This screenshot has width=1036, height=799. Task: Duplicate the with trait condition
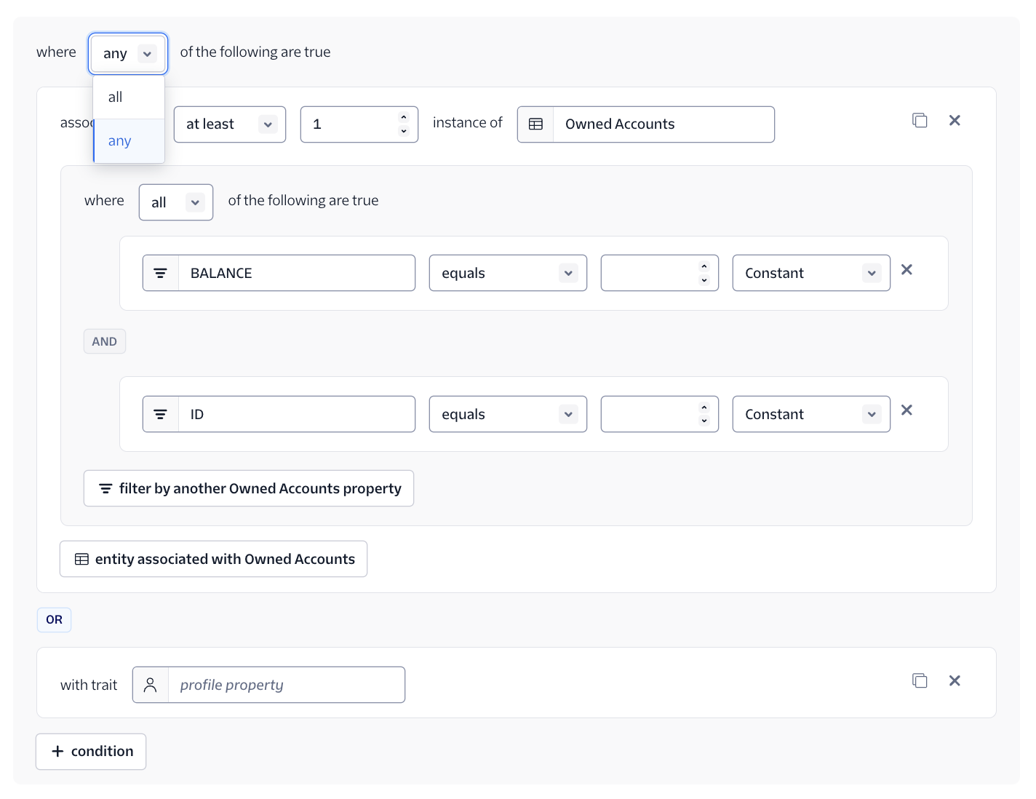click(x=920, y=681)
